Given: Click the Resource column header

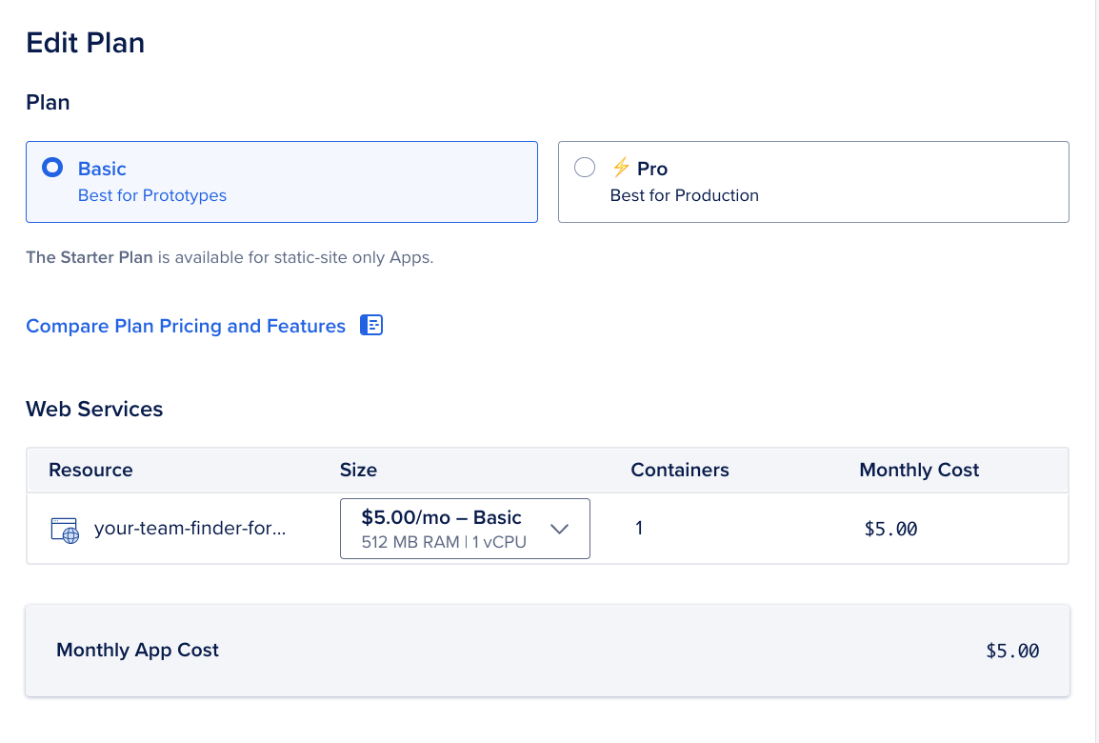Looking at the screenshot, I should pyautogui.click(x=90, y=470).
